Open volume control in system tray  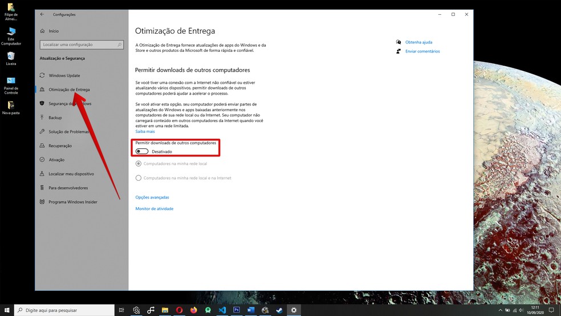point(521,310)
